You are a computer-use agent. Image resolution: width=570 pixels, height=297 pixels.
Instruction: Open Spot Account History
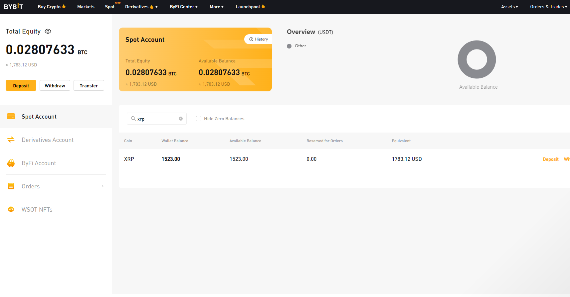click(x=258, y=39)
